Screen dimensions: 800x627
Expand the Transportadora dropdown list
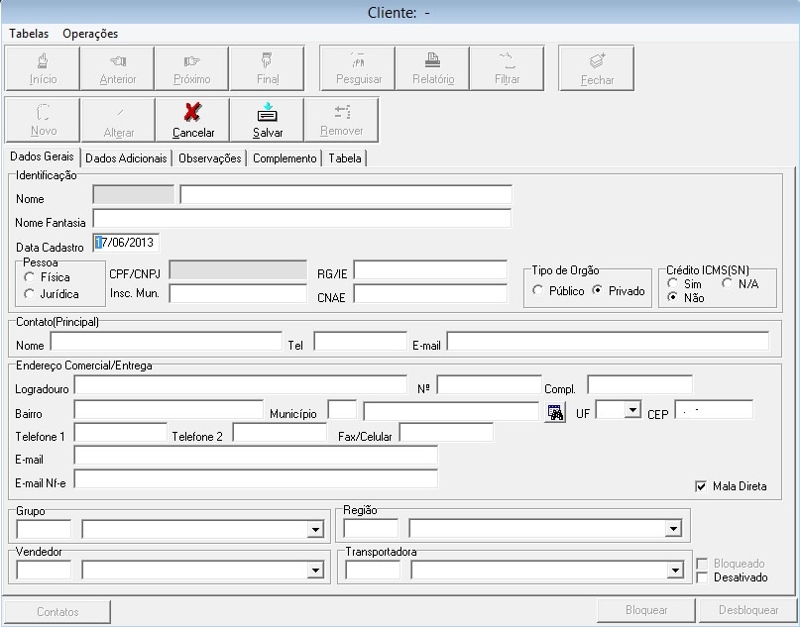click(x=675, y=570)
